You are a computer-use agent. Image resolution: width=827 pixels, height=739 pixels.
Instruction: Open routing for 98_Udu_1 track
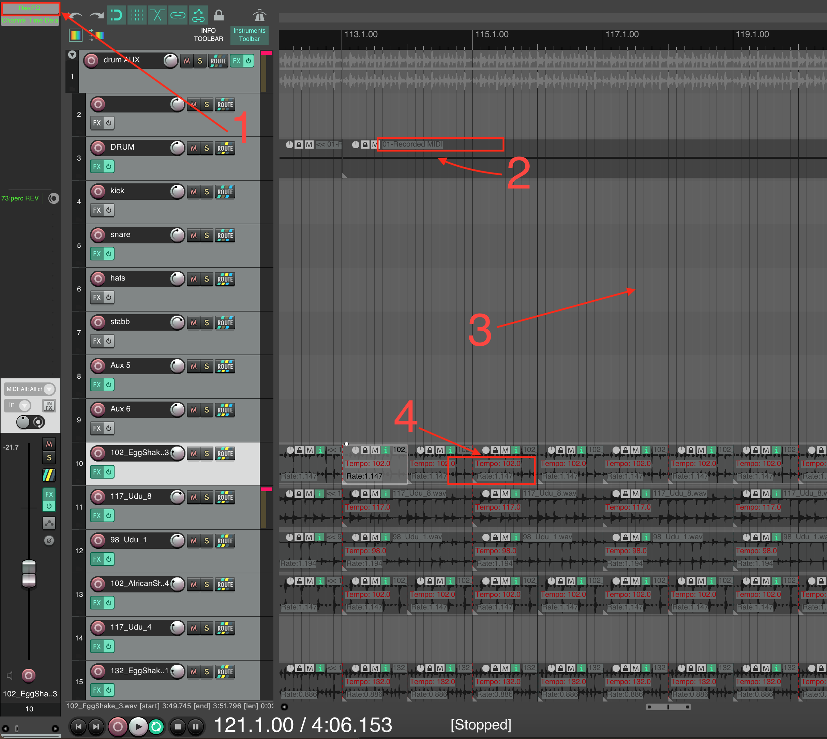coord(225,541)
